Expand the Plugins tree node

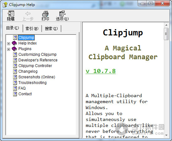pyautogui.click(x=8, y=49)
